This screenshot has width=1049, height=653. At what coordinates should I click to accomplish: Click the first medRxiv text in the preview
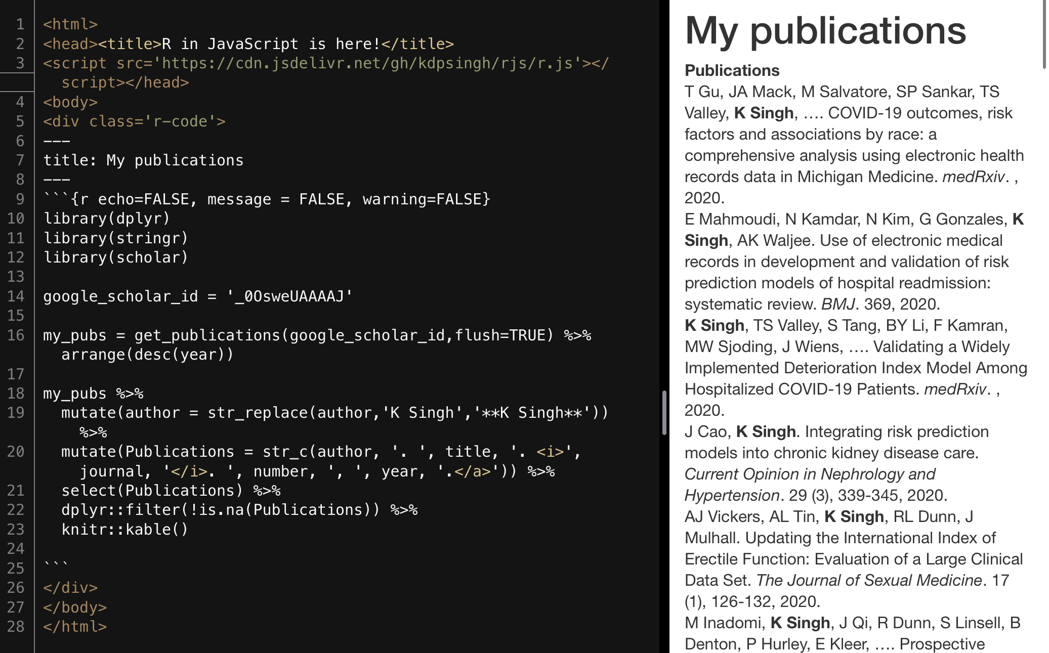tap(973, 177)
